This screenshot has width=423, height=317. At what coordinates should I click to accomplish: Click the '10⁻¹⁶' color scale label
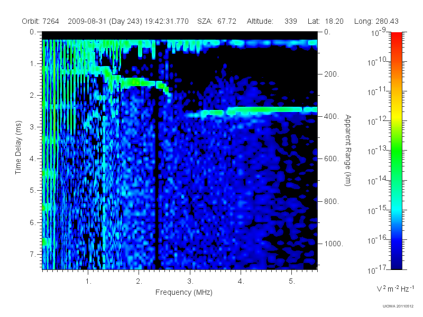(377, 240)
